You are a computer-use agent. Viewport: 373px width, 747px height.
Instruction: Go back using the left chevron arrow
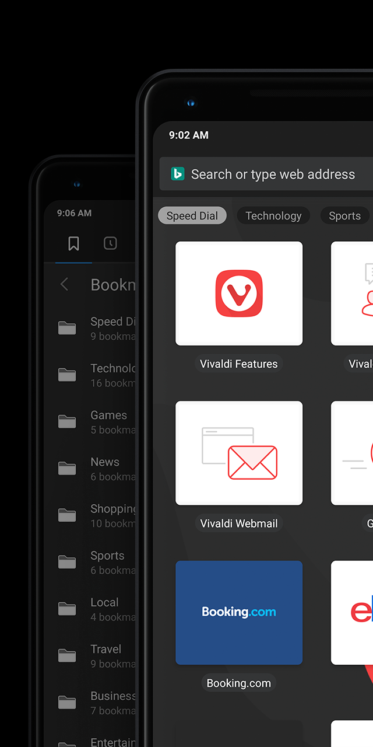65,284
